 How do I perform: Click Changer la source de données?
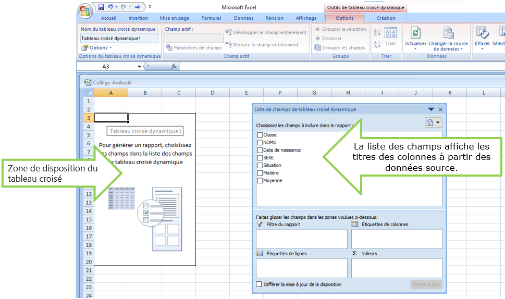448,39
